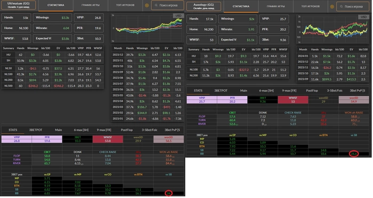Click the Winnings $3.3k stat box
373x198 pixels.
pyautogui.click(x=52, y=18)
